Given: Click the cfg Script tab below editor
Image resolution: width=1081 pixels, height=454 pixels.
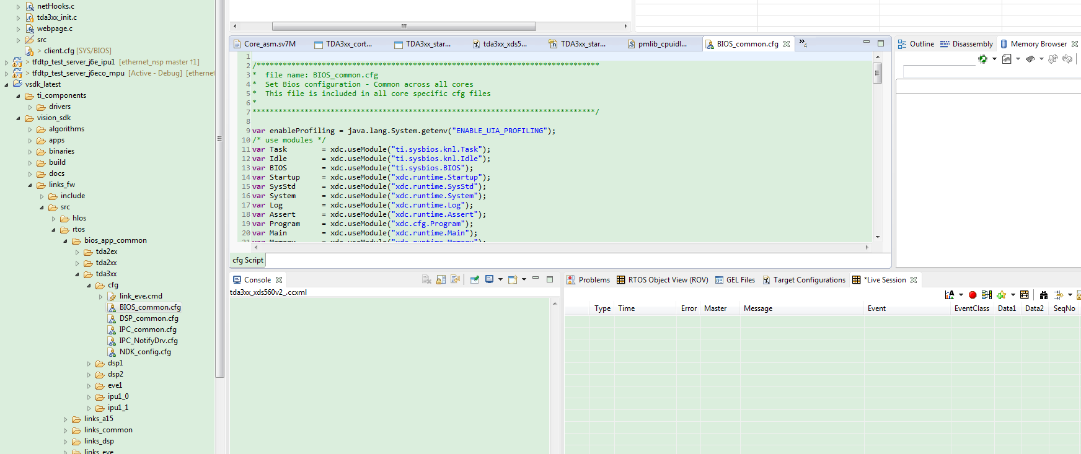Looking at the screenshot, I should 248,260.
